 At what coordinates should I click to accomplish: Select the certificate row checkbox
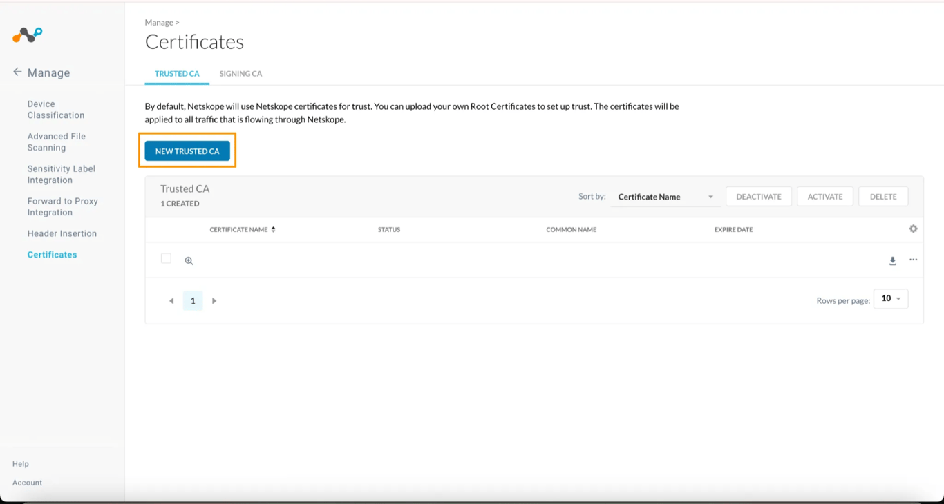[x=166, y=258]
